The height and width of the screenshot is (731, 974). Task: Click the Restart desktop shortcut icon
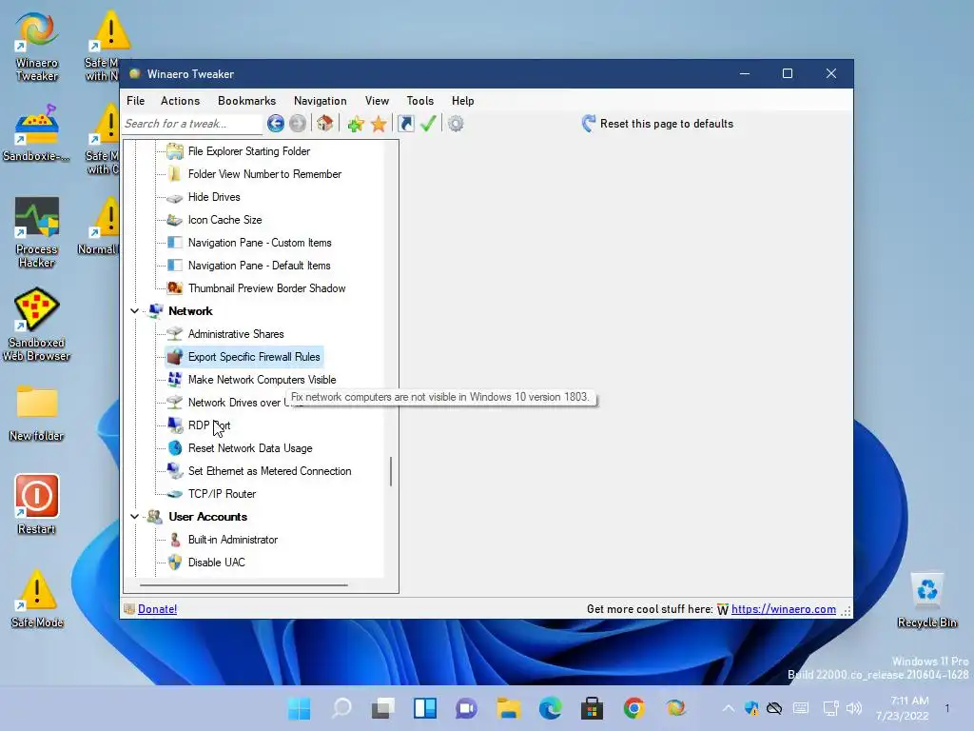point(37,504)
